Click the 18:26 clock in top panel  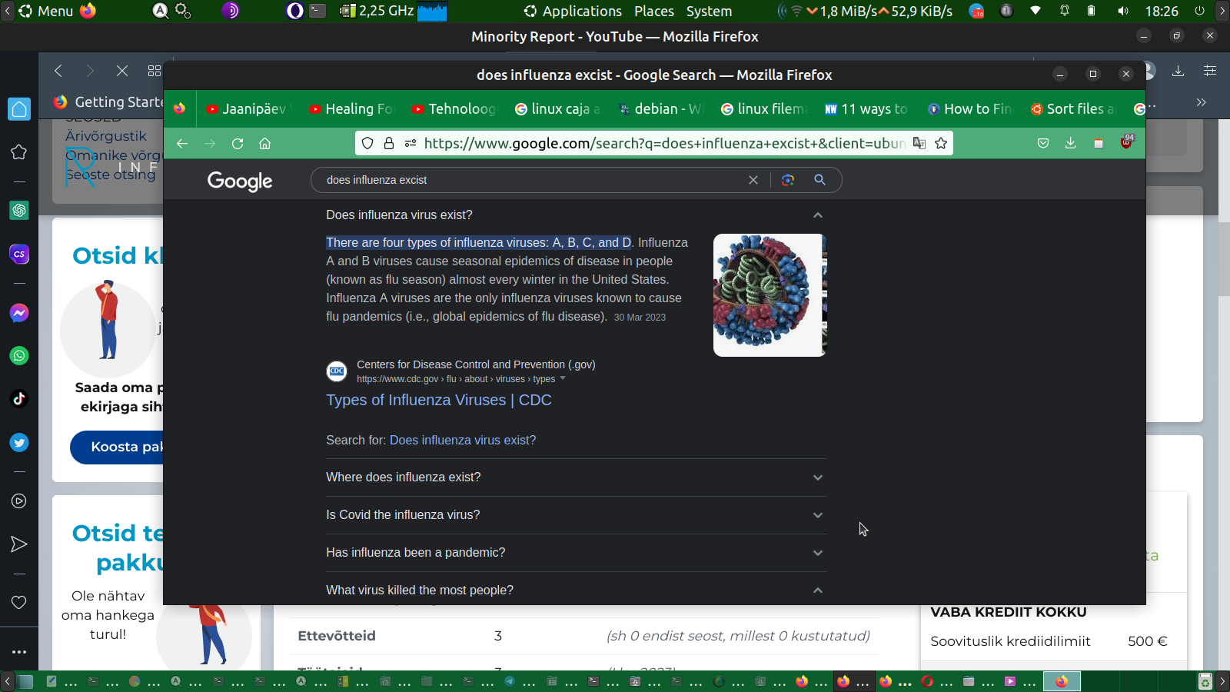click(1162, 11)
